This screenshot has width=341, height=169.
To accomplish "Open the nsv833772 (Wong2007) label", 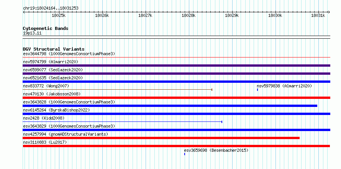I will (x=46, y=86).
